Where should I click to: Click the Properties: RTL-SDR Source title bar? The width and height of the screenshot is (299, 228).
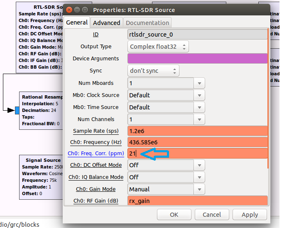coord(166,10)
